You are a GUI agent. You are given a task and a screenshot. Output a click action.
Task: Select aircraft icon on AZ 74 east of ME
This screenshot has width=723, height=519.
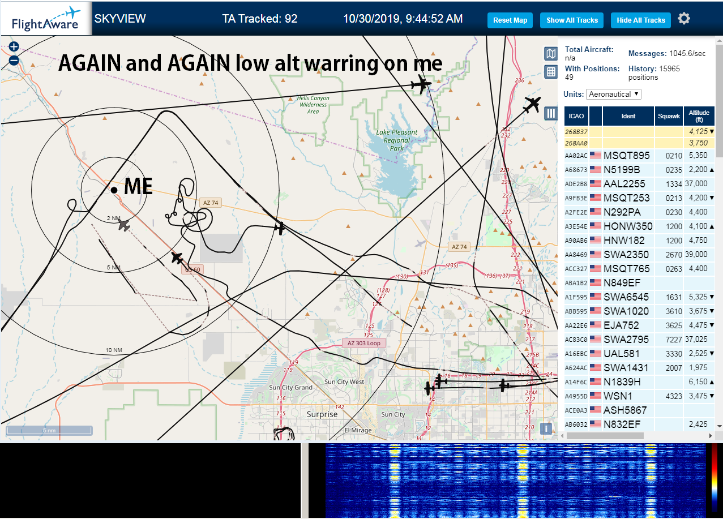280,228
